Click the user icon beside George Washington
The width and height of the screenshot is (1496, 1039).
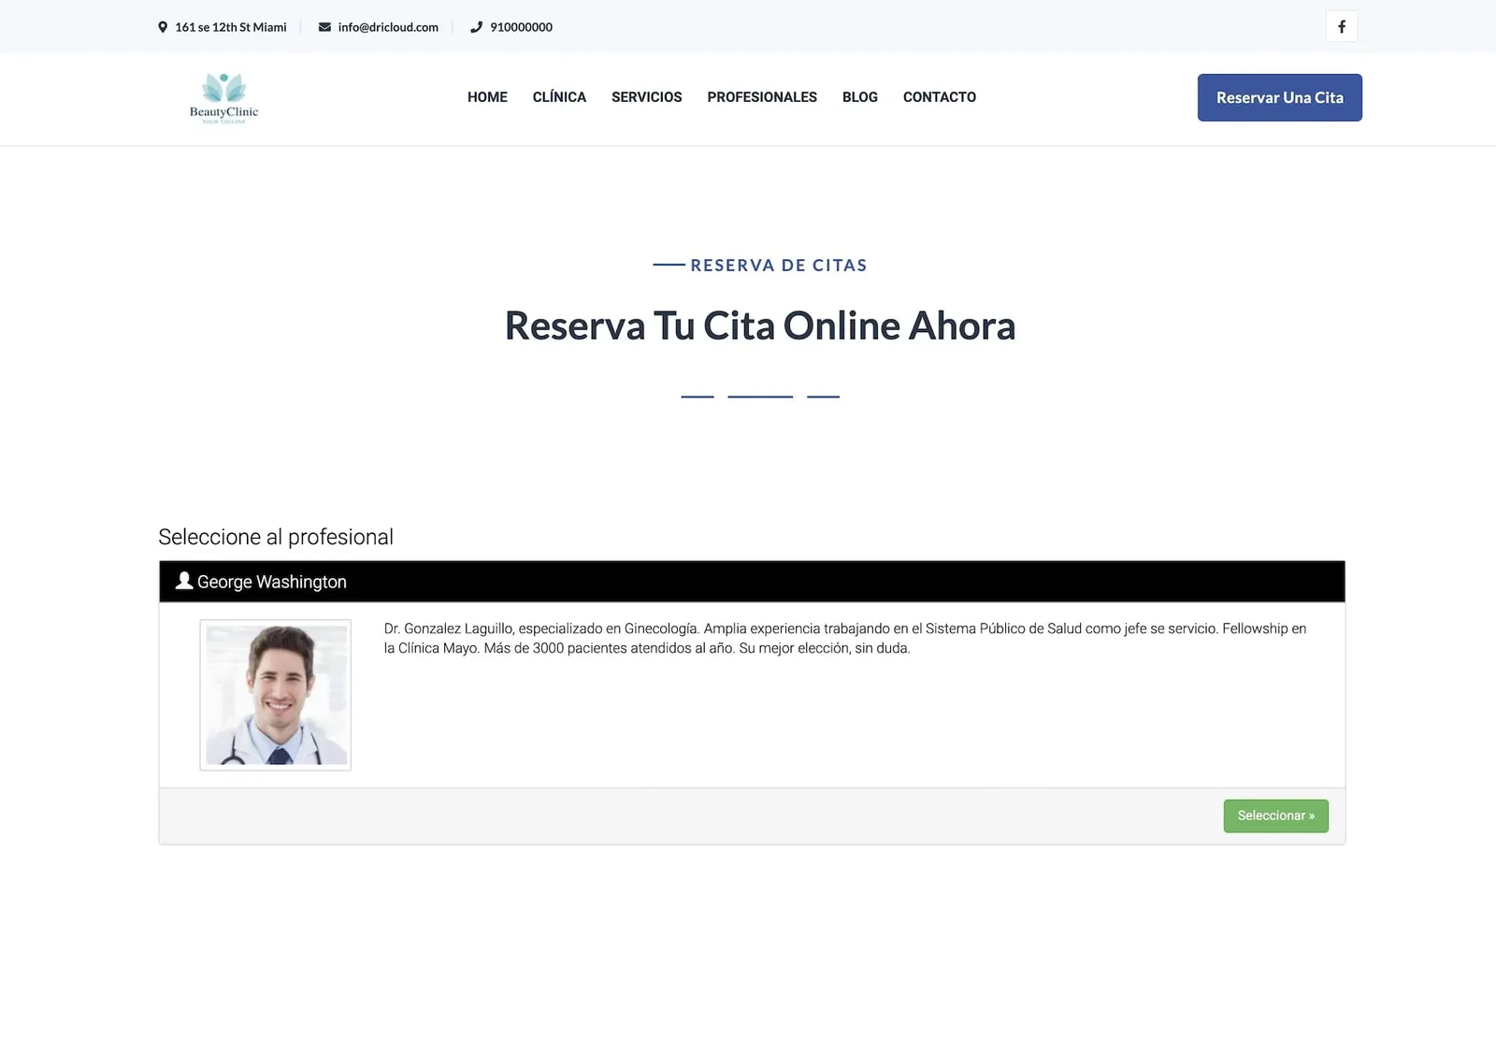[x=184, y=581]
